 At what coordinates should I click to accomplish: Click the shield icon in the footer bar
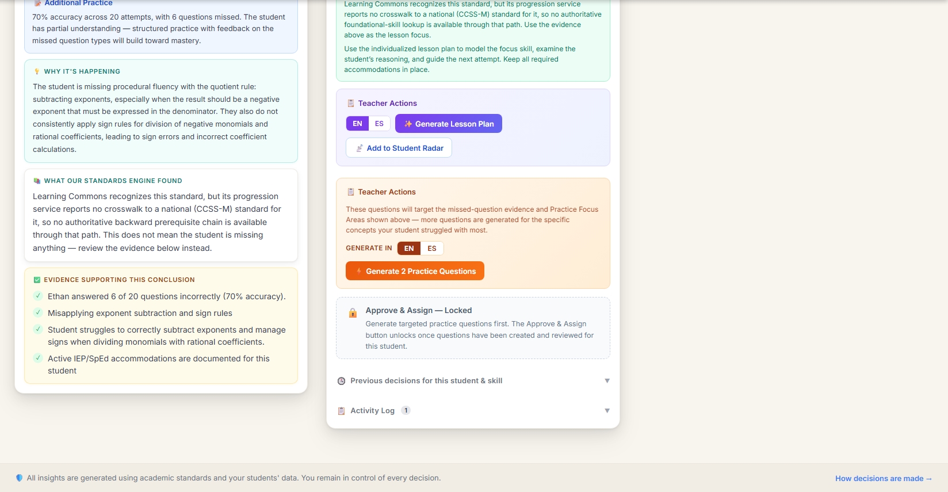coord(19,478)
